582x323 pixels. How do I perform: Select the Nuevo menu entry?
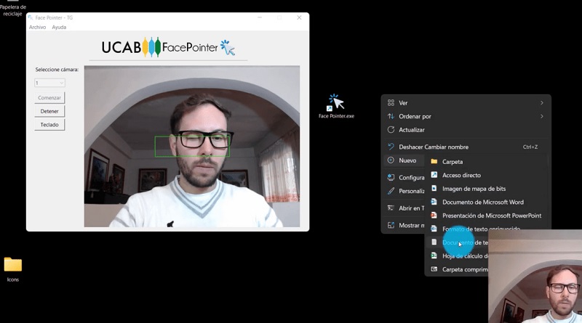[404, 160]
